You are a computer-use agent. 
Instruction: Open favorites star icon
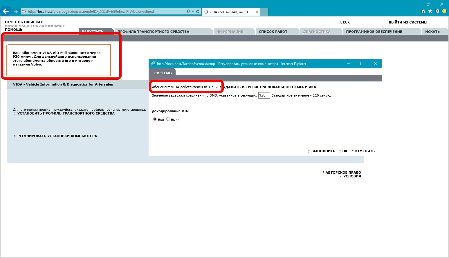click(430, 11)
